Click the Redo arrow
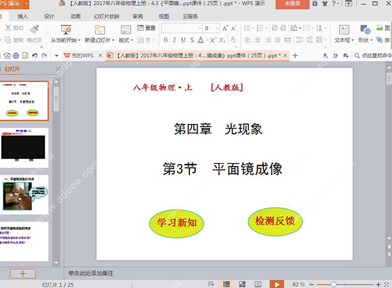 point(44,56)
